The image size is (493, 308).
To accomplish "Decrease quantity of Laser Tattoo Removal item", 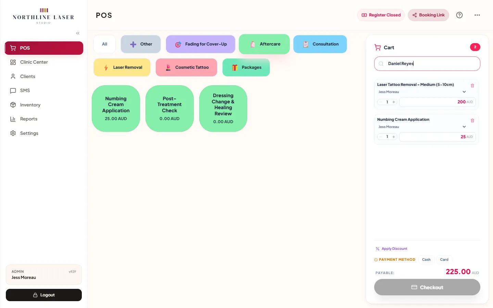I will point(381,102).
